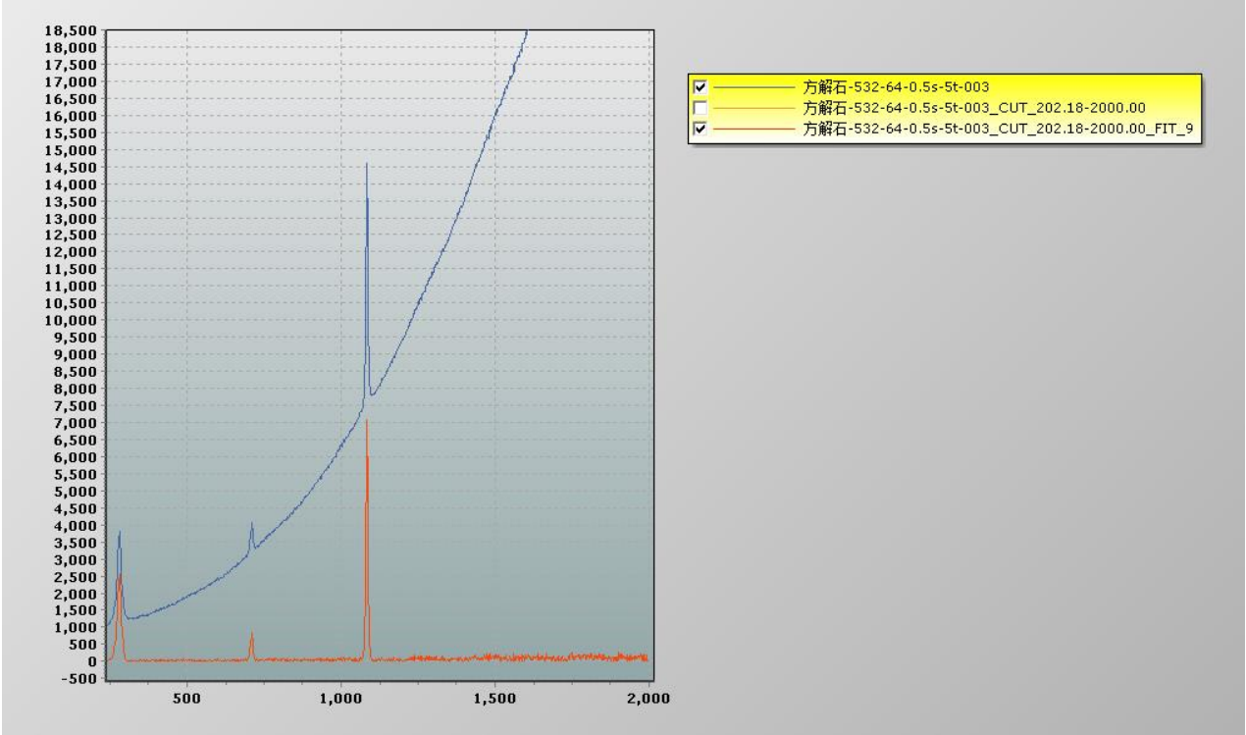Click the red curve's leftmost peak near 280

click(x=120, y=577)
